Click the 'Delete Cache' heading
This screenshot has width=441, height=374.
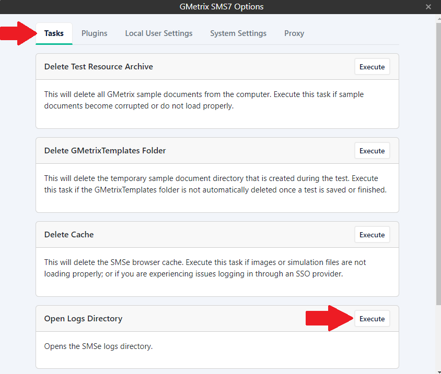pos(69,234)
